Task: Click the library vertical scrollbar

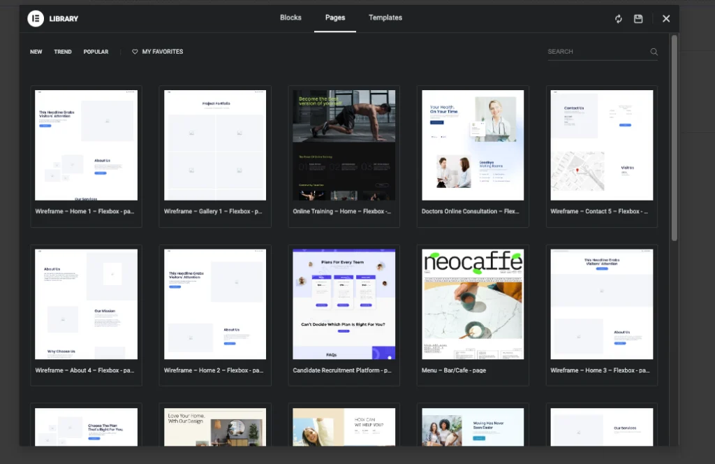Action: pyautogui.click(x=675, y=140)
